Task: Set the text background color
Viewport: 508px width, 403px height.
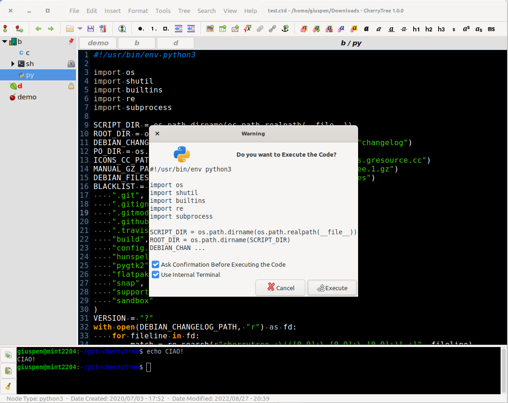Action: tap(354, 29)
